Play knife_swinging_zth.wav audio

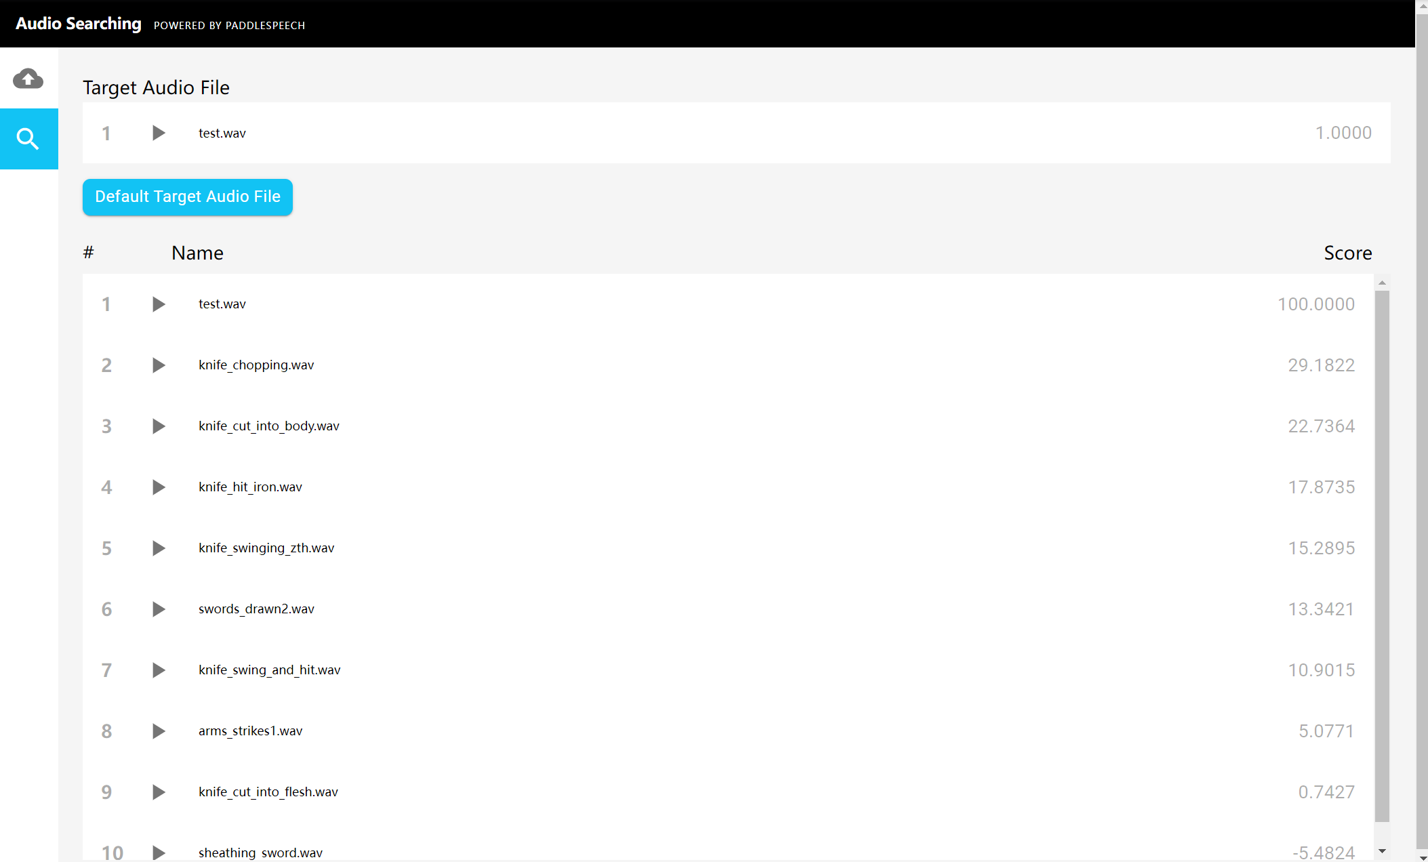point(159,548)
